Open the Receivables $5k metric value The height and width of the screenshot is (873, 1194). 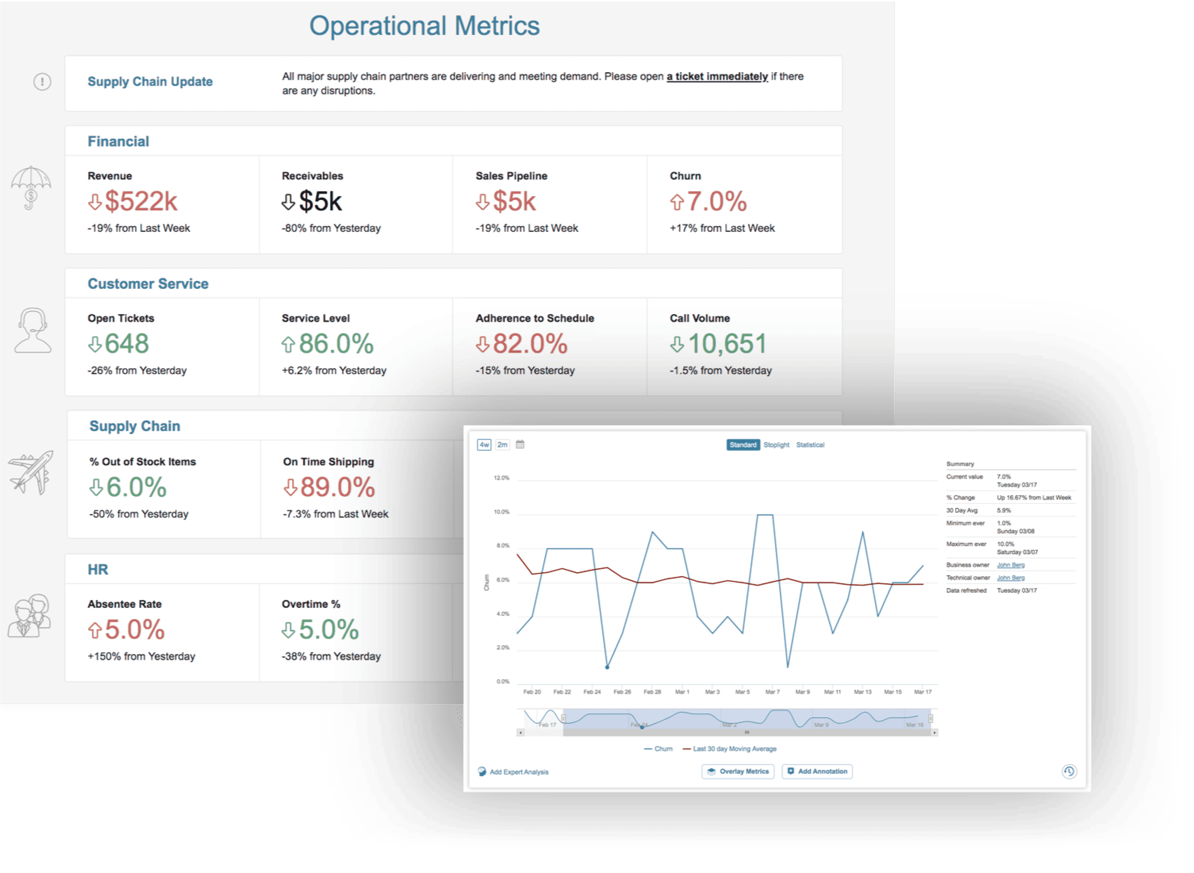pyautogui.click(x=320, y=201)
